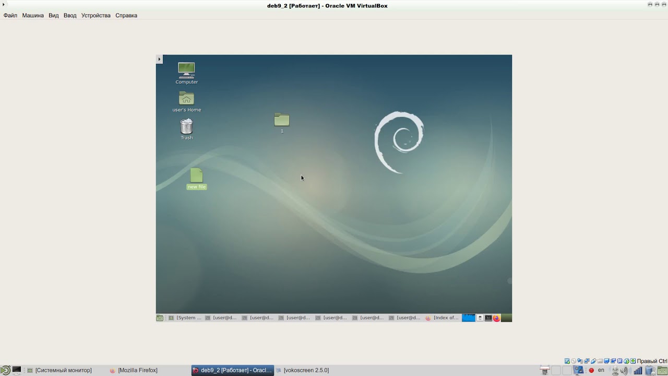Viewport: 668px width, 376px height.
Task: Click the Правый Ctrl host key label
Action: pos(652,361)
